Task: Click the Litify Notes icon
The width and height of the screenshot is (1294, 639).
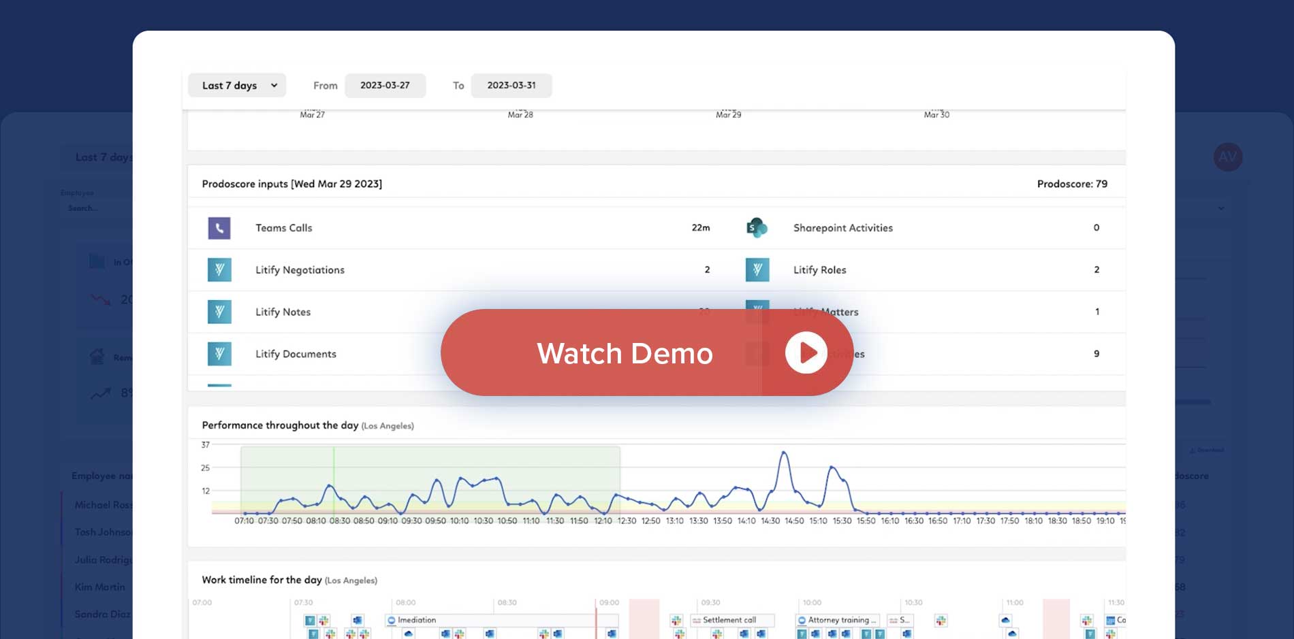Action: [219, 312]
